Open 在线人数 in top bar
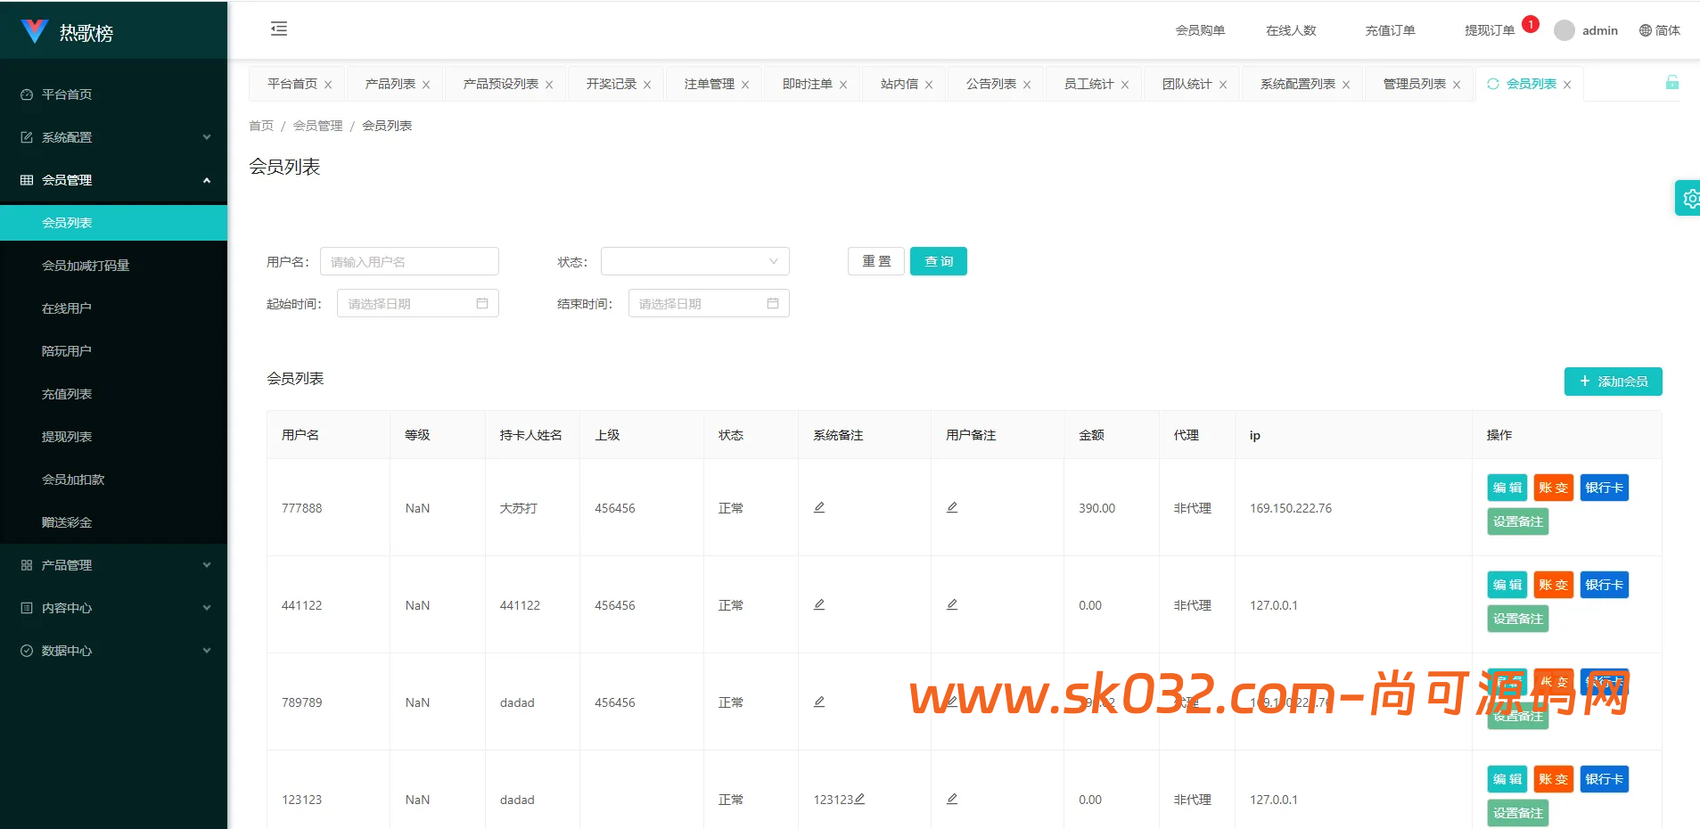Screen dimensions: 1700x829 (1291, 30)
